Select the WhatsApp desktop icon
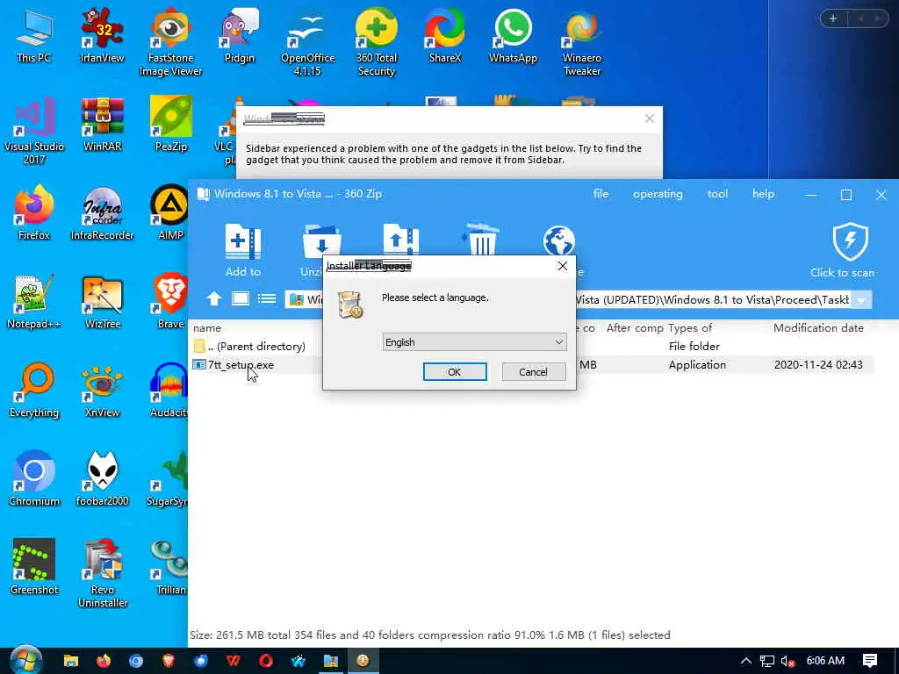 point(513,35)
